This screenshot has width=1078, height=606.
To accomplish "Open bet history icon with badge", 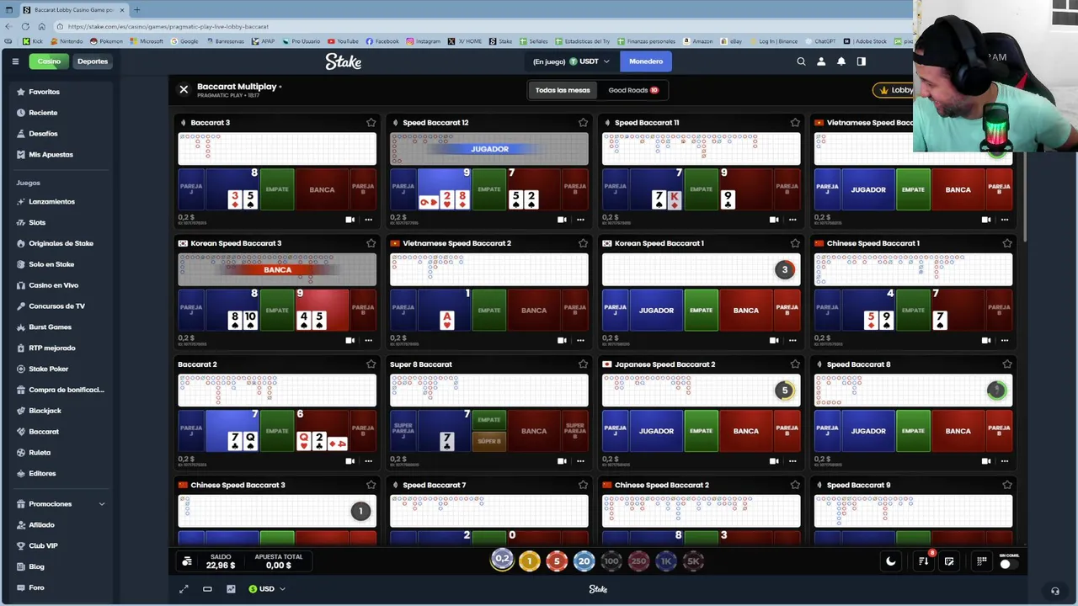I will (924, 561).
